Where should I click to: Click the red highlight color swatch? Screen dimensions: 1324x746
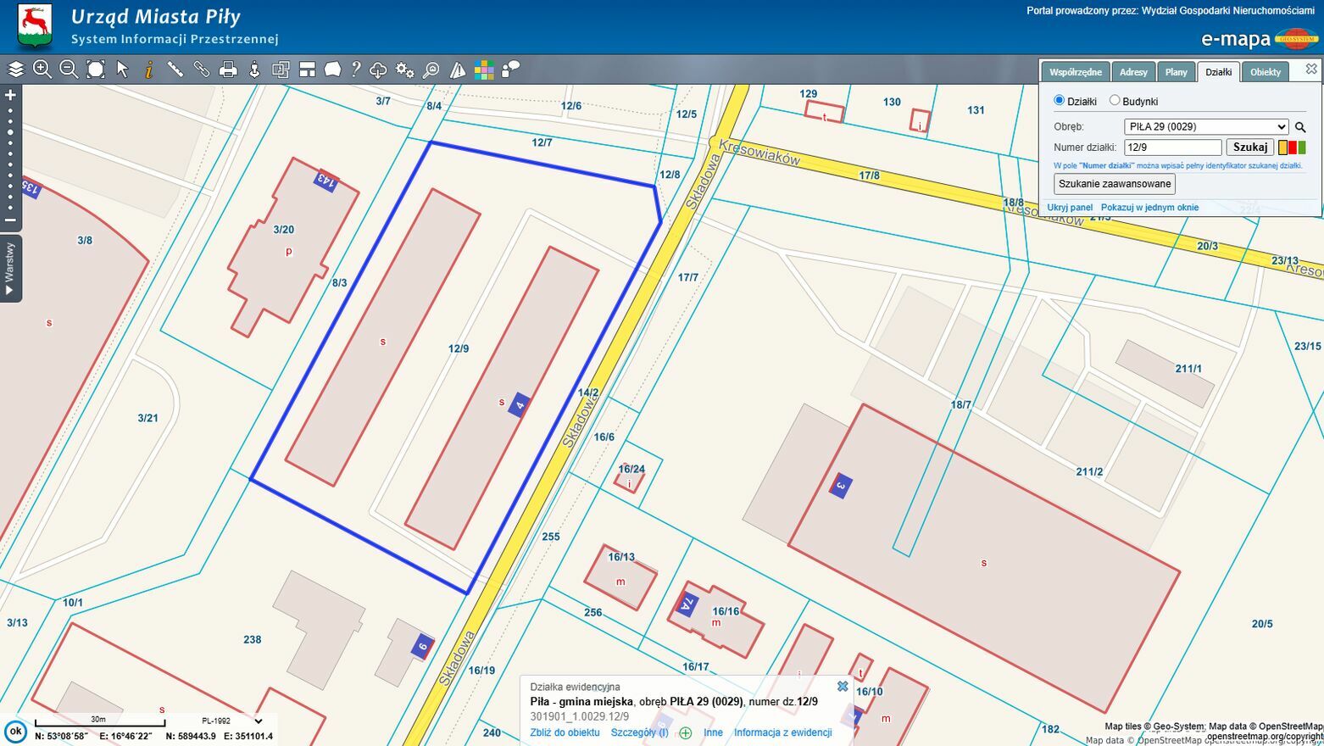point(1292,148)
